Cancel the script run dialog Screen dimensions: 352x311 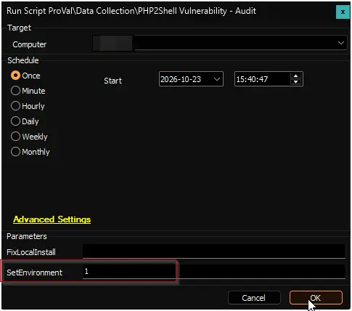[254, 298]
